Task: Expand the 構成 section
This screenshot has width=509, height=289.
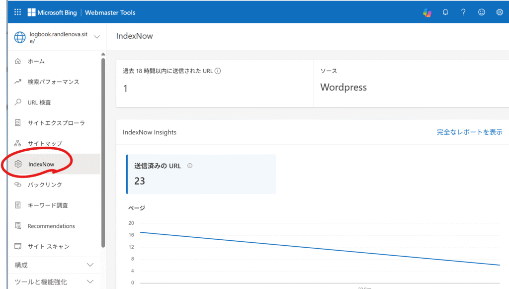Action: click(90, 265)
